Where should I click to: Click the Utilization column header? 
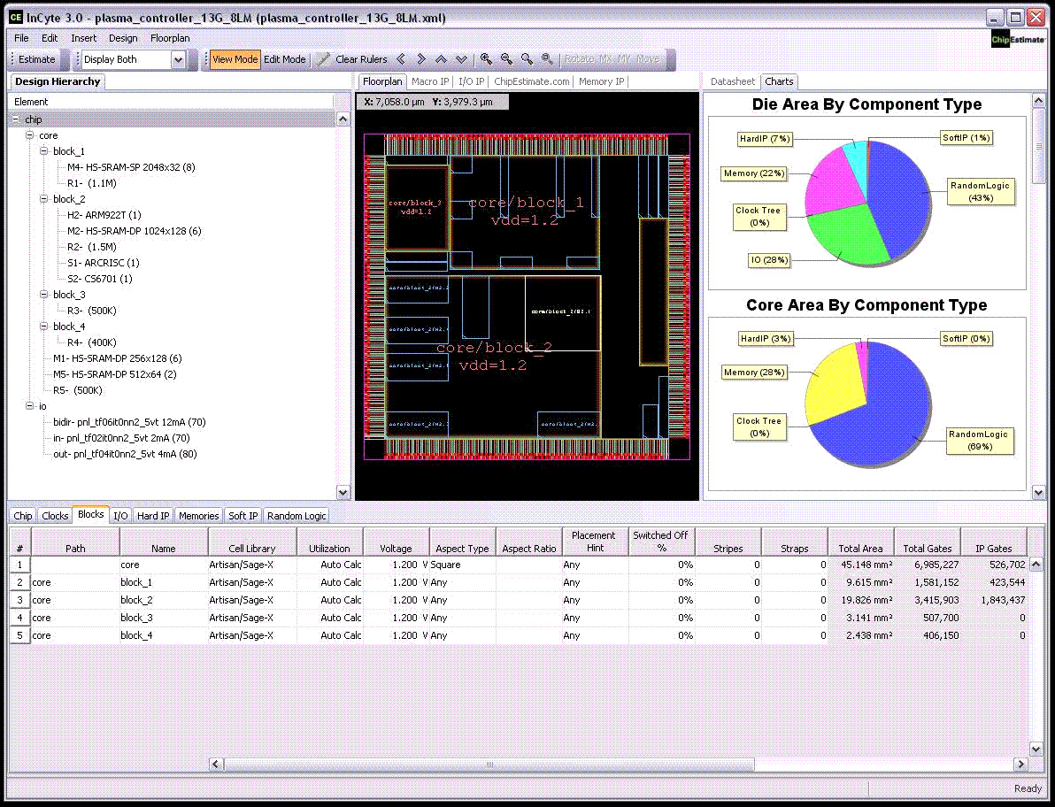click(329, 542)
